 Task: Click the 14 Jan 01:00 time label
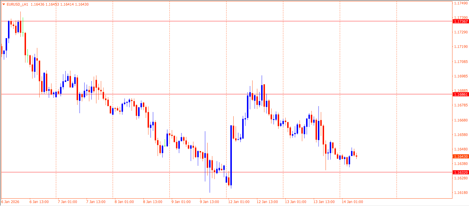352,202
